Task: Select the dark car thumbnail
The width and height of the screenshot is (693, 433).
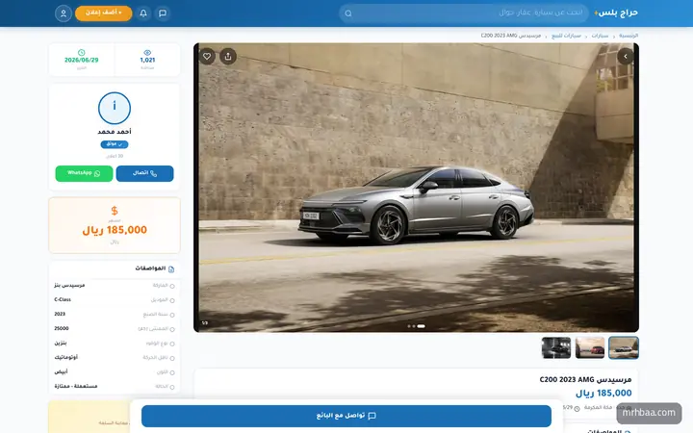Action: pyautogui.click(x=556, y=347)
